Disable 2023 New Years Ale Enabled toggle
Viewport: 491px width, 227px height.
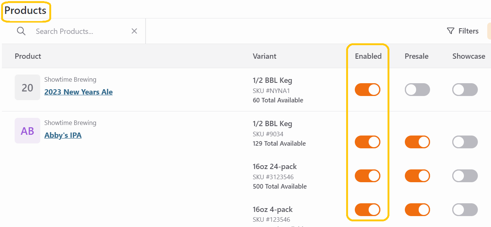click(368, 90)
